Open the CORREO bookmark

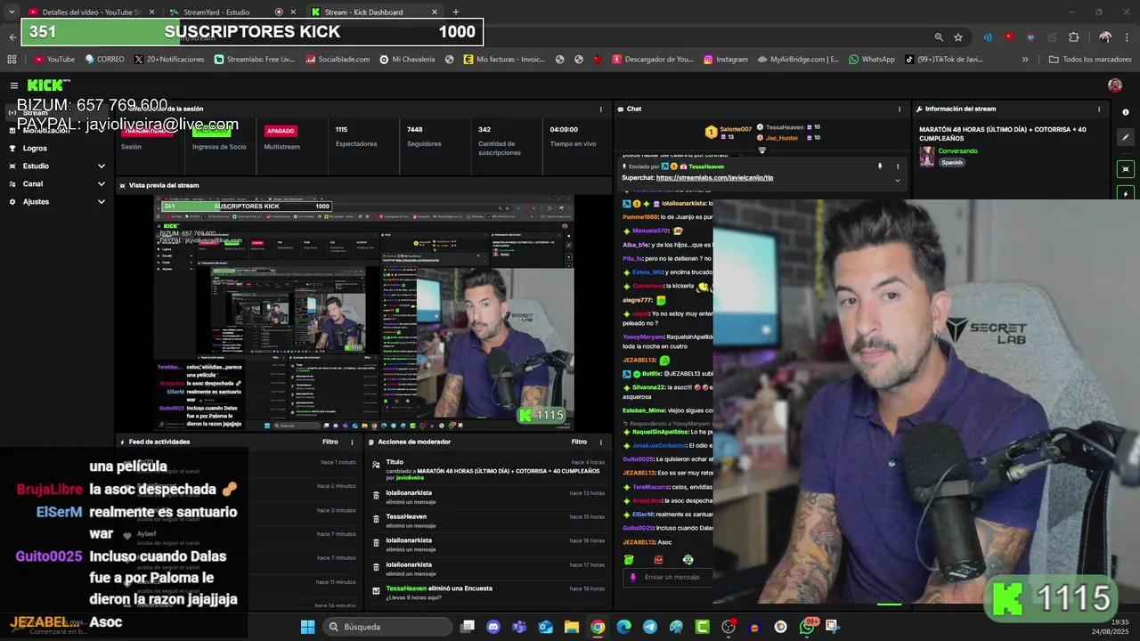105,60
